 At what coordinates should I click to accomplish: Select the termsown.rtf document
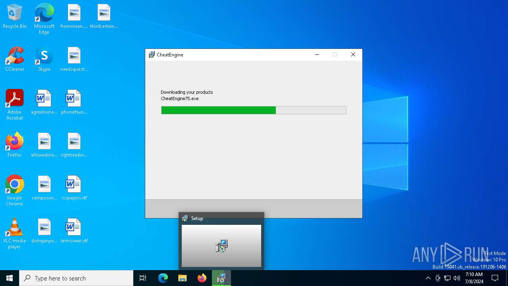(74, 231)
